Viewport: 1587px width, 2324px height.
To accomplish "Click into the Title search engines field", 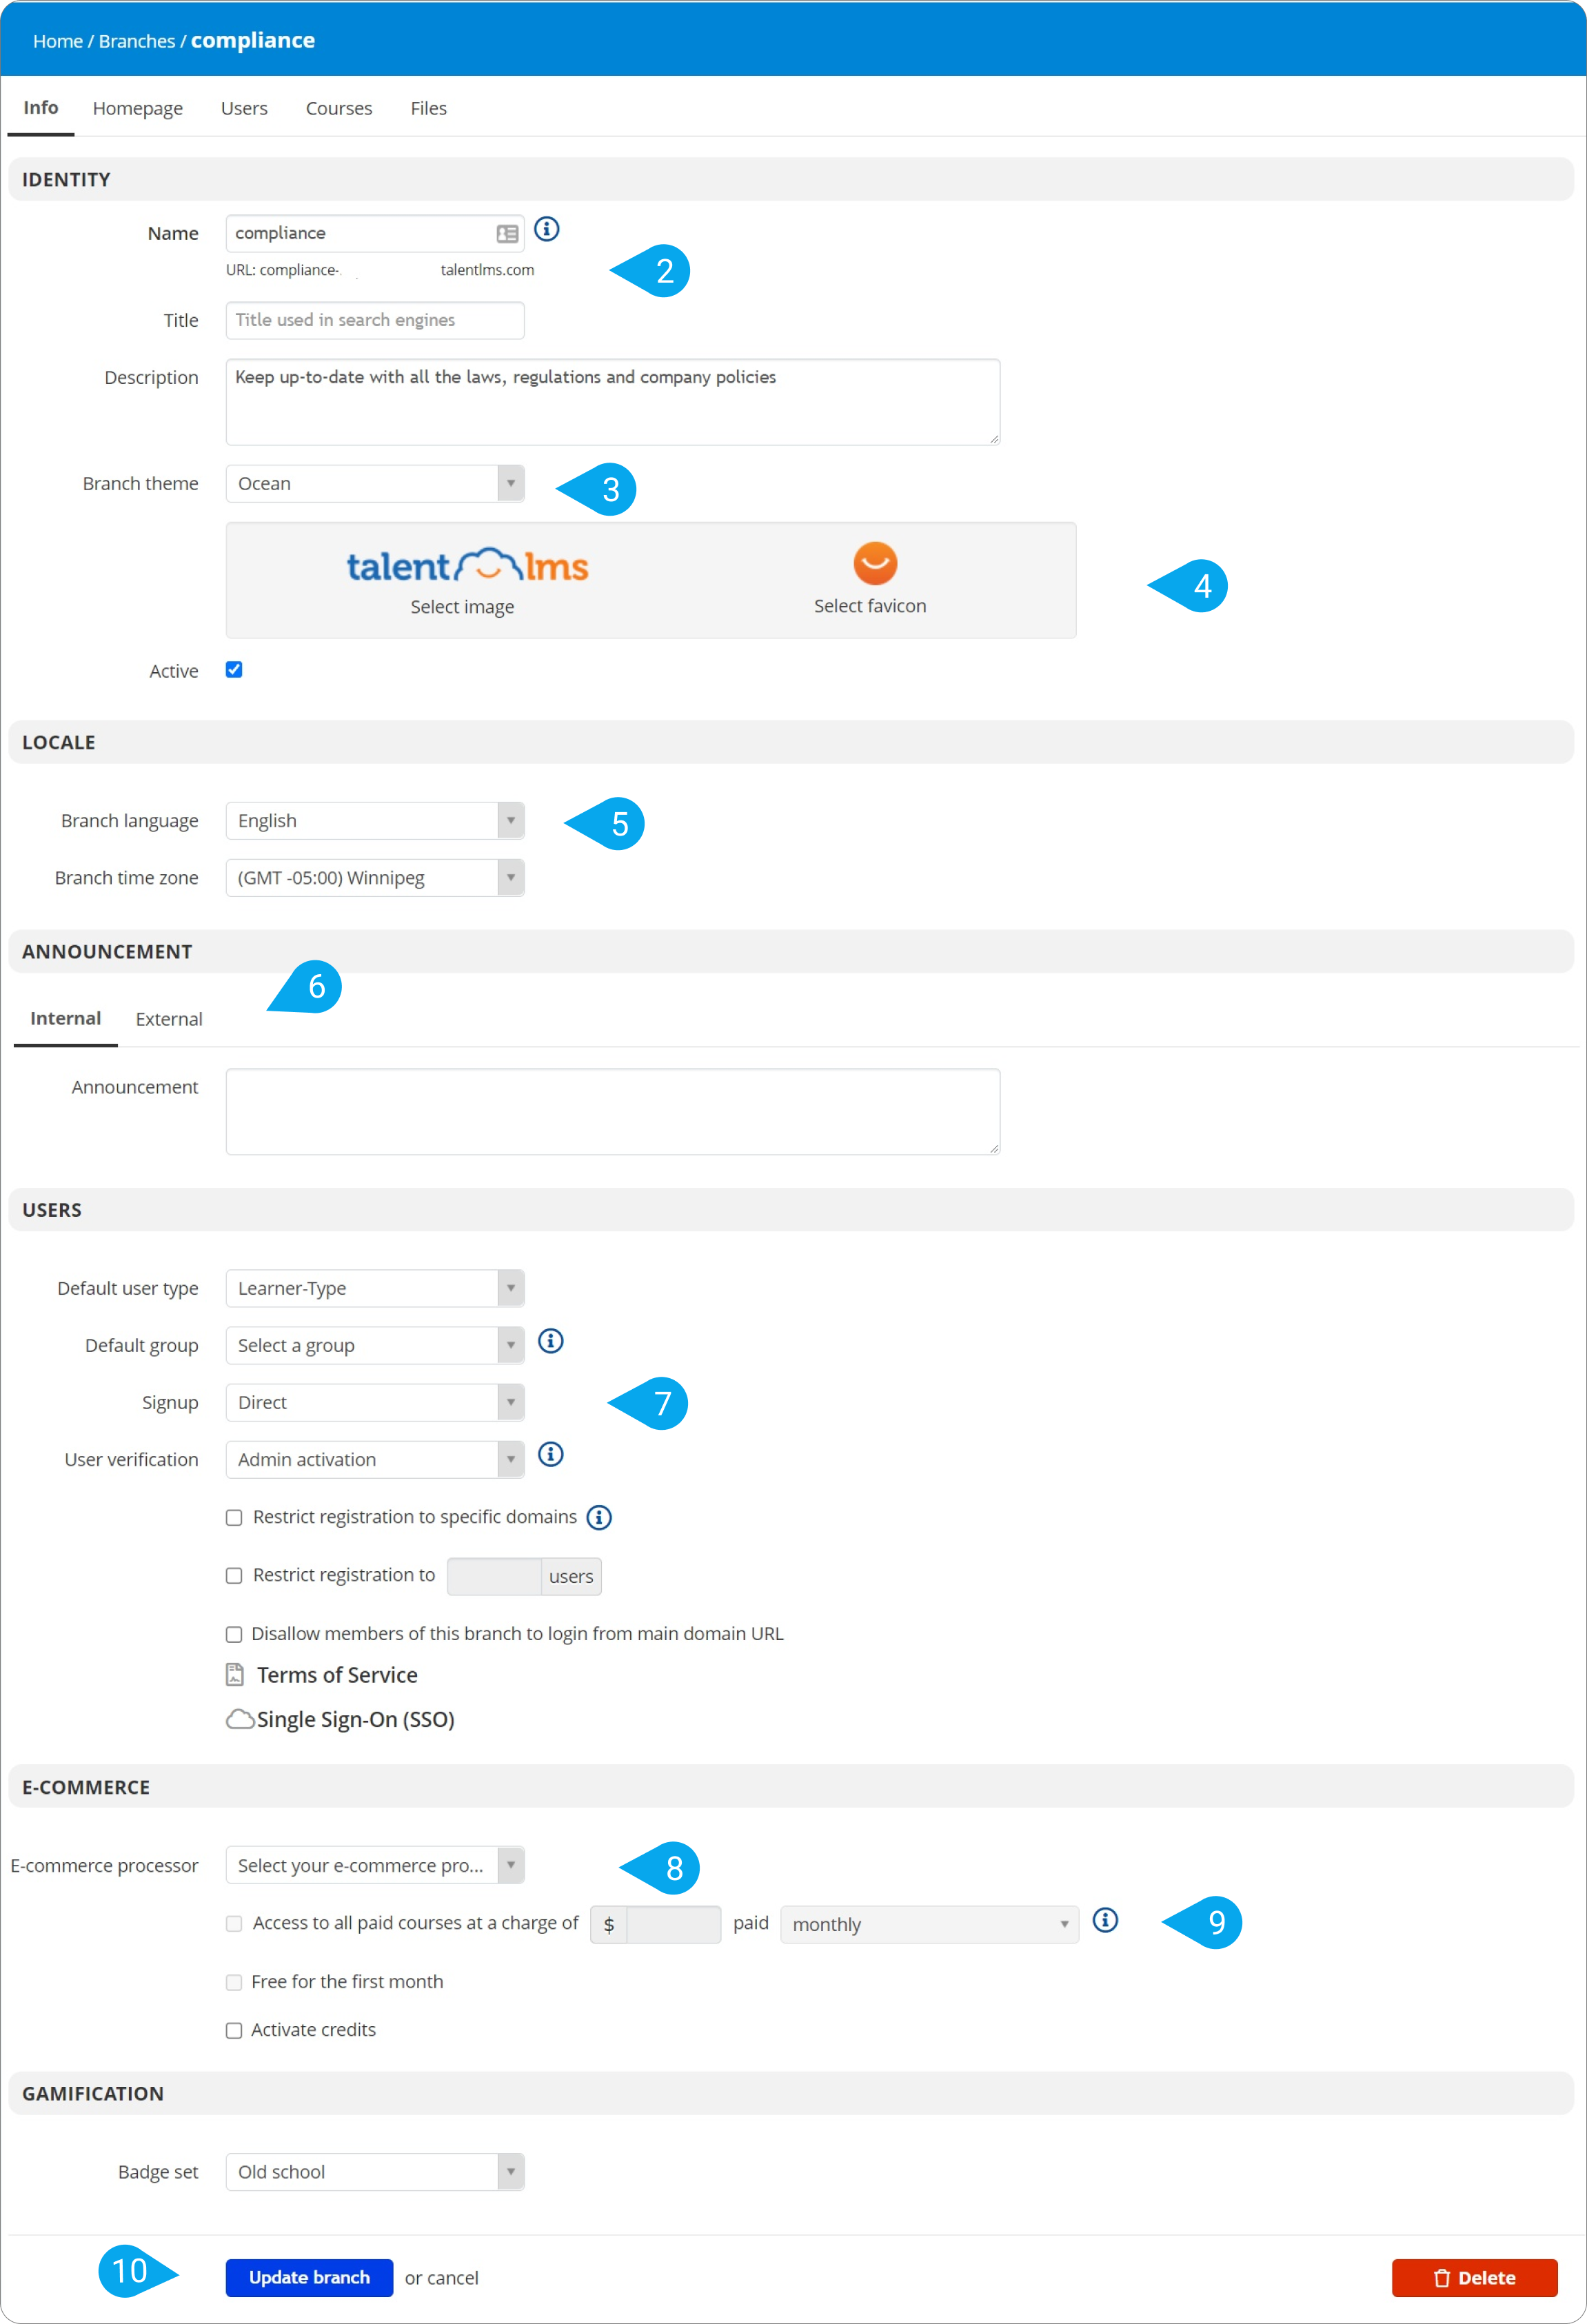I will coord(375,320).
